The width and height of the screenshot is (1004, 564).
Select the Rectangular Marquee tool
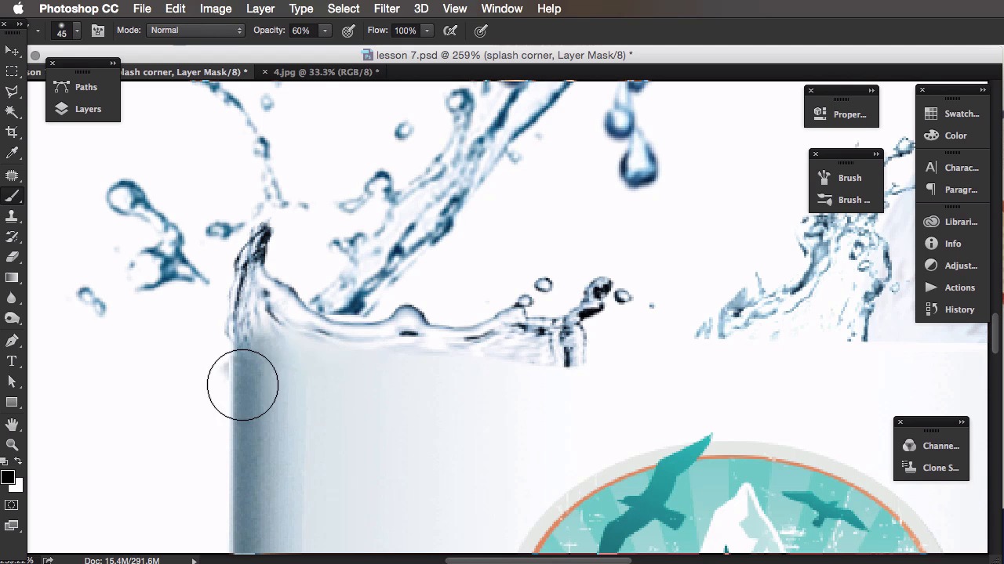coord(12,71)
